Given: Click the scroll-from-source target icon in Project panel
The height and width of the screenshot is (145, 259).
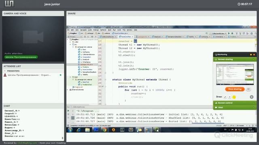Looking at the screenshot, I should [x=85, y=37].
